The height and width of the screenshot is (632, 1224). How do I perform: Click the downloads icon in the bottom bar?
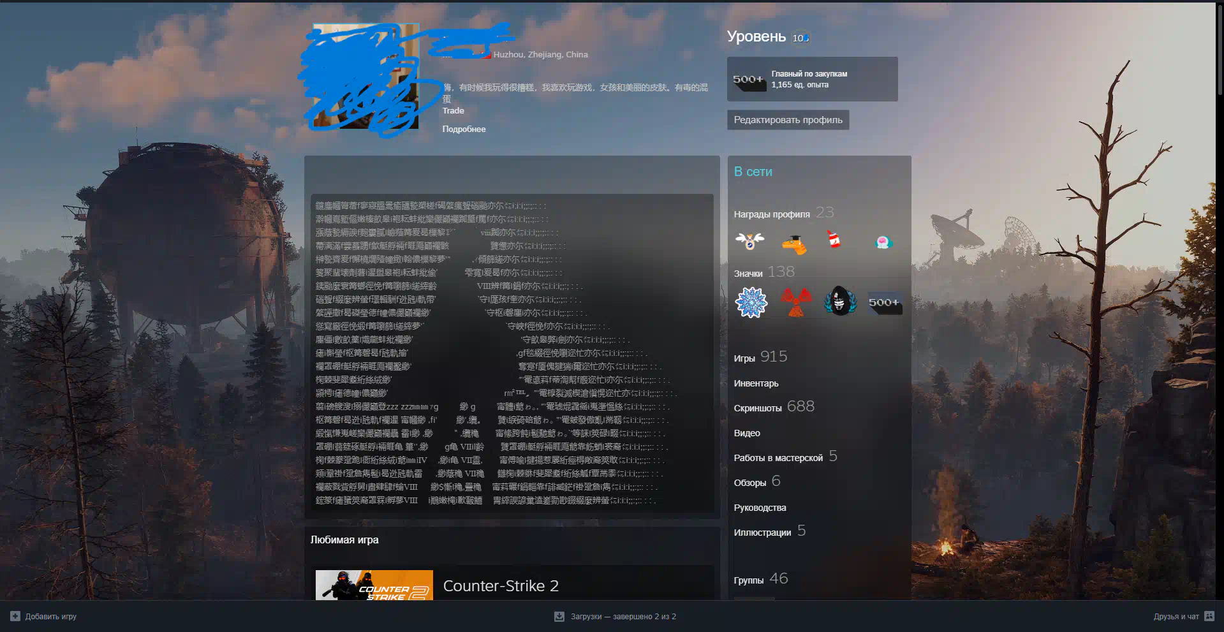pyautogui.click(x=559, y=616)
